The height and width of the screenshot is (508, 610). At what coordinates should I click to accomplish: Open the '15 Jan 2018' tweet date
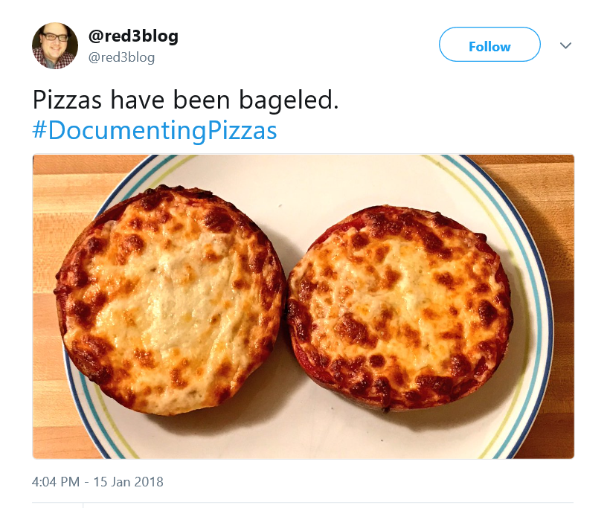point(129,482)
